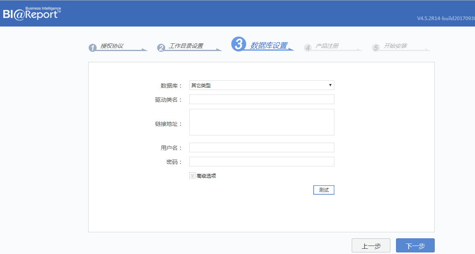Open the 数据库 type dropdown
The width and height of the screenshot is (475, 254).
pyautogui.click(x=262, y=85)
